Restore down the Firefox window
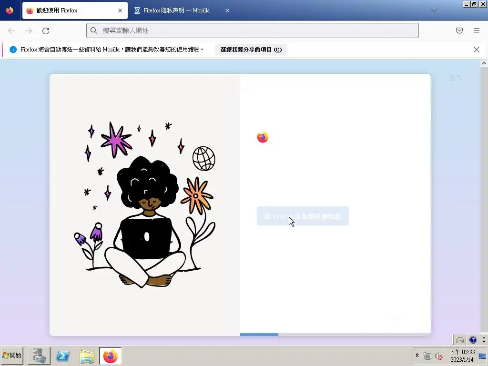The height and width of the screenshot is (366, 488). click(474, 4)
